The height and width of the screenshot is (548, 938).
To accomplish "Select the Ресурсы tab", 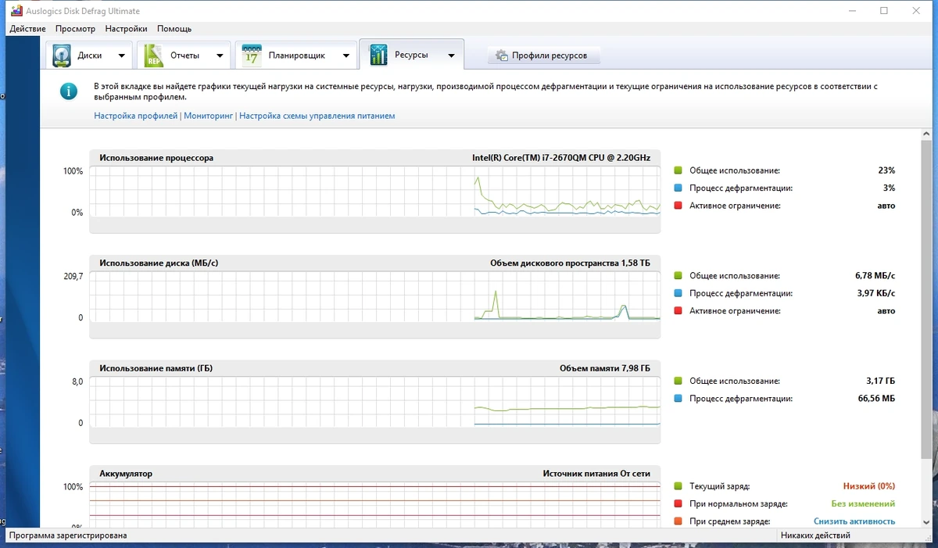I will pos(411,55).
